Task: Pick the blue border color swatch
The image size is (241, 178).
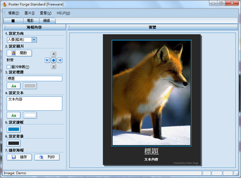Action: pos(14,129)
